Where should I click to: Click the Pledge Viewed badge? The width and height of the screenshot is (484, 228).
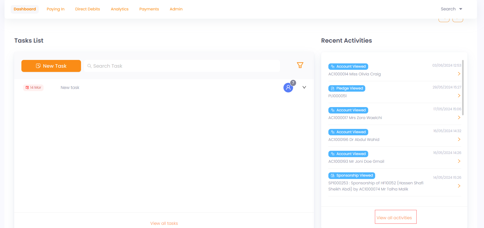347,88
